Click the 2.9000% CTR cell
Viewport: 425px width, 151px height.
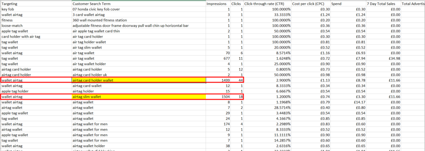click(x=267, y=80)
